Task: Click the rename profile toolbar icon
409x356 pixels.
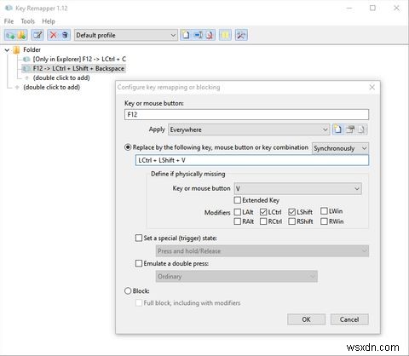Action: tap(198, 35)
